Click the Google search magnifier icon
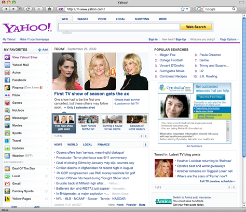 click(234, 9)
